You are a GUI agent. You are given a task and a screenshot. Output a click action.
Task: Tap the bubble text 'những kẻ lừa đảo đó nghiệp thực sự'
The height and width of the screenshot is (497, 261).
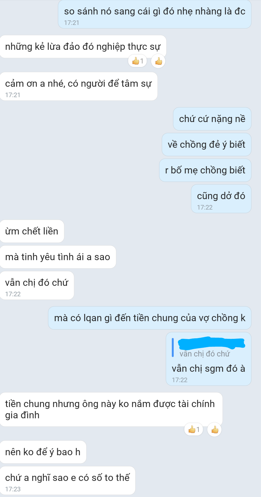point(83,47)
